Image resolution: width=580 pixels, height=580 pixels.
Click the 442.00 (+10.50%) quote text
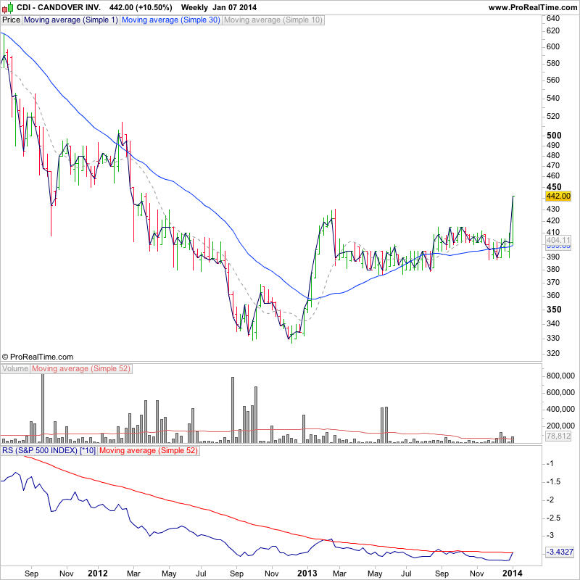(141, 7)
